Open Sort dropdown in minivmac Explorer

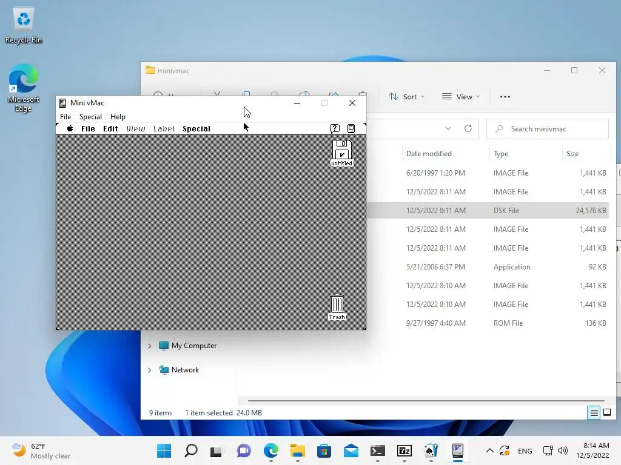[x=406, y=96]
